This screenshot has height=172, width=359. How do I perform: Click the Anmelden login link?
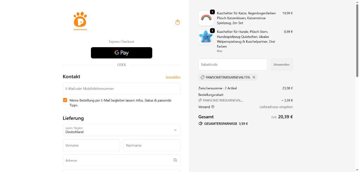pyautogui.click(x=173, y=77)
